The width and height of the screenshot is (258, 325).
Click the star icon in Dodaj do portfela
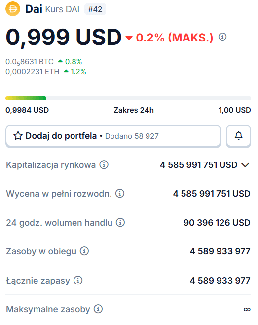click(18, 136)
